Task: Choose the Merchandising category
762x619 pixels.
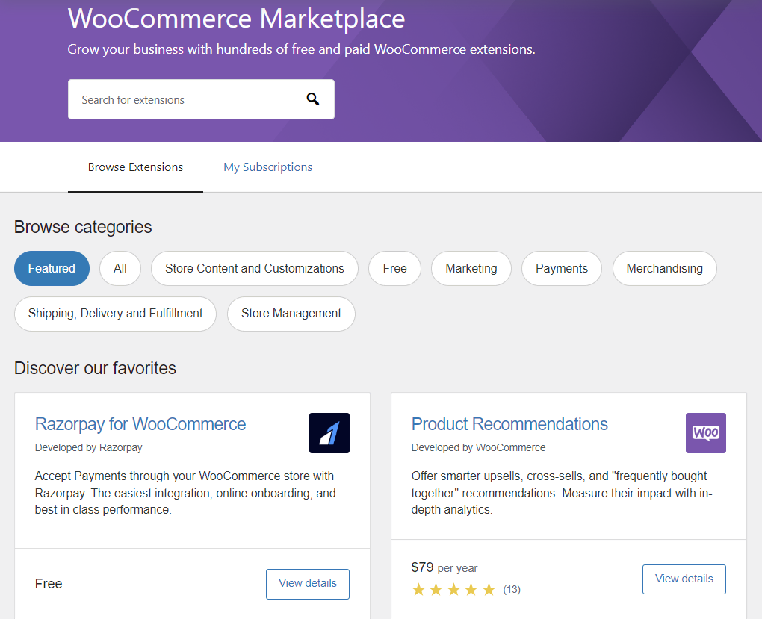Action: 664,268
